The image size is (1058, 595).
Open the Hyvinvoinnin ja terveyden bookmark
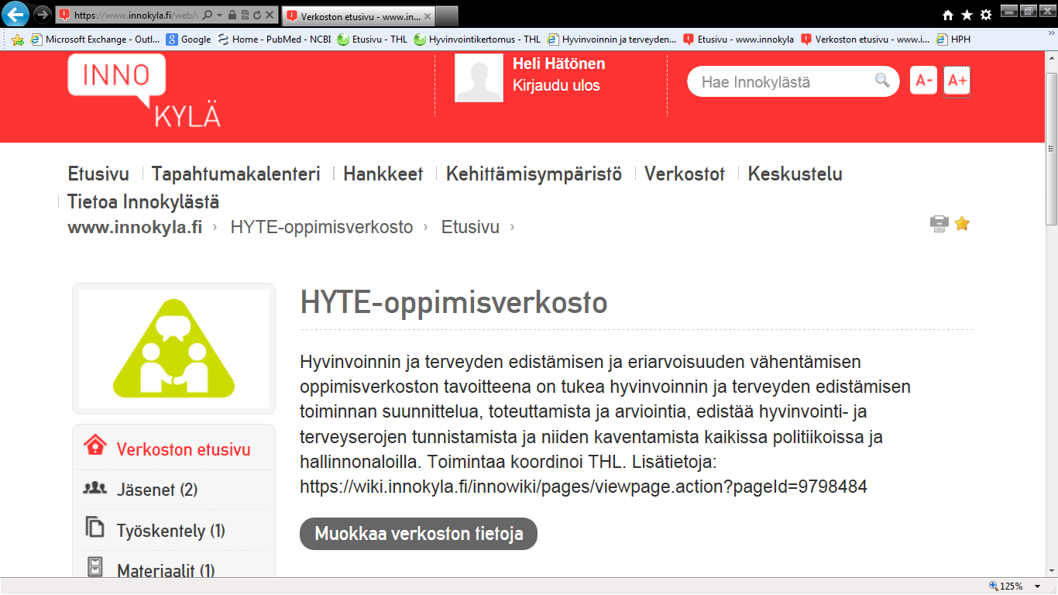tap(612, 40)
